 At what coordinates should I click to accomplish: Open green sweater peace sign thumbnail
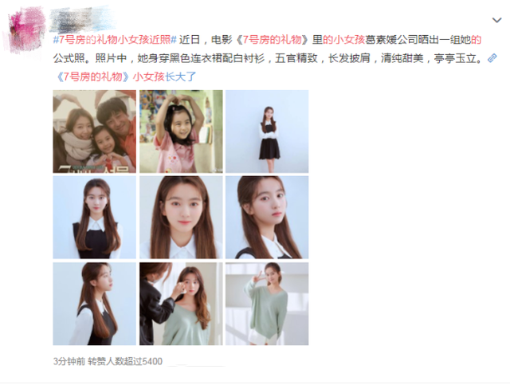(x=267, y=304)
